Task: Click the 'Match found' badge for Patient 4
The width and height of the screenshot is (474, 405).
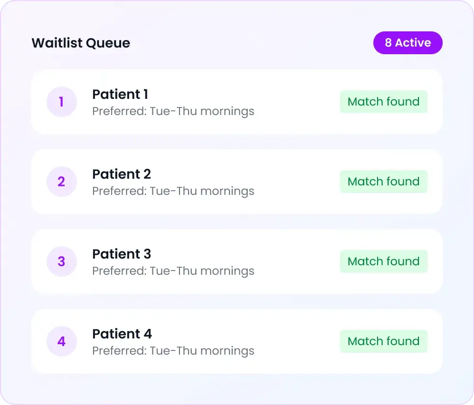Action: tap(383, 341)
